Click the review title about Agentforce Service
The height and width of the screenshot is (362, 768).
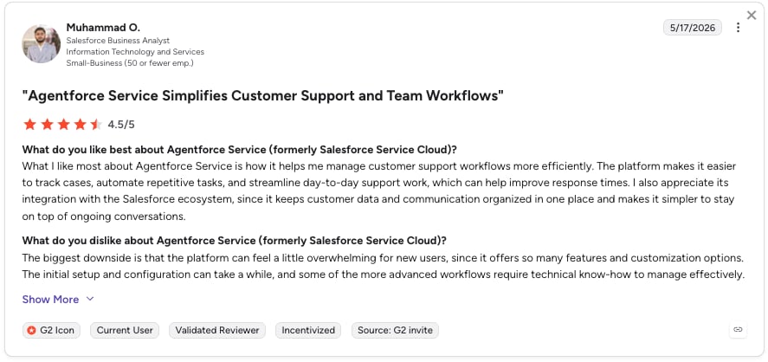click(x=263, y=95)
